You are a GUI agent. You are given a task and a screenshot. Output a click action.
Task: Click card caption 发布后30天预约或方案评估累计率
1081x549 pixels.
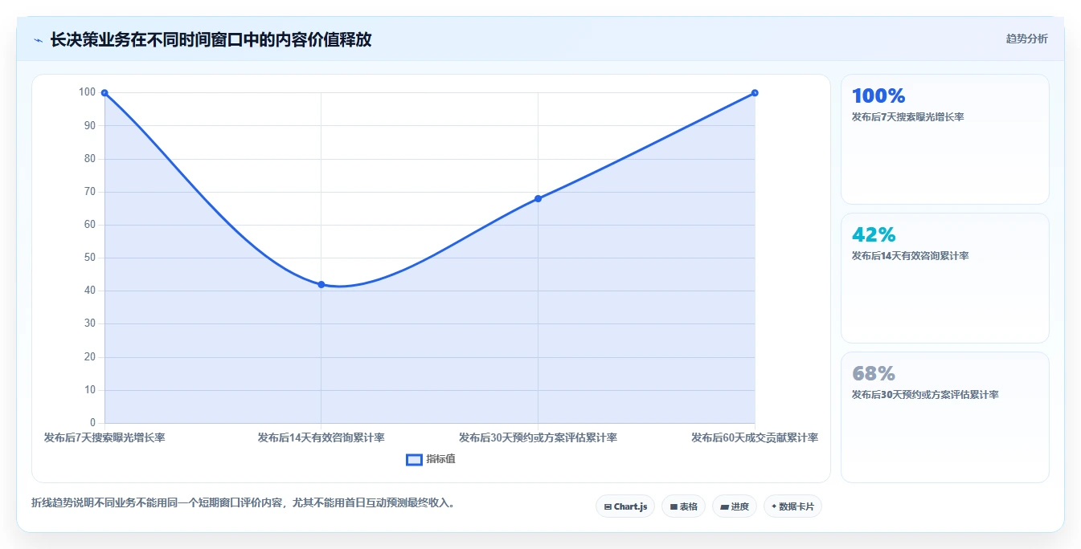925,395
